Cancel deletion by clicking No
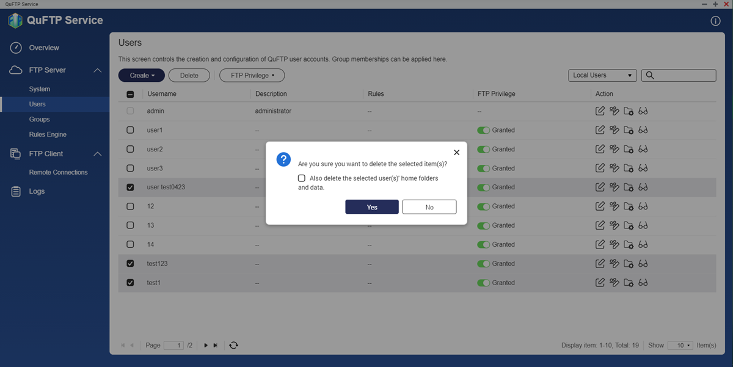733x367 pixels. [x=429, y=207]
